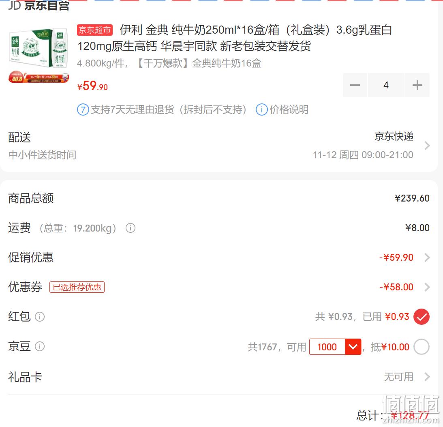The height and width of the screenshot is (427, 443).
Task: Click the quantity field showing 4
Action: coord(386,85)
